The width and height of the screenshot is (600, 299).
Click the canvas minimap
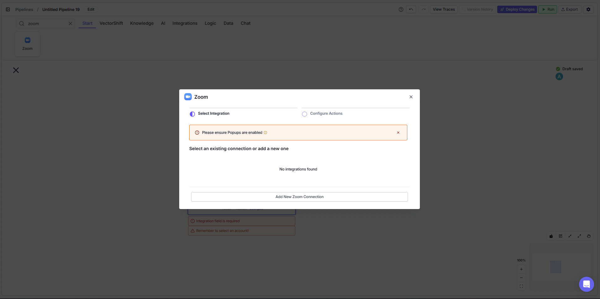click(x=561, y=267)
